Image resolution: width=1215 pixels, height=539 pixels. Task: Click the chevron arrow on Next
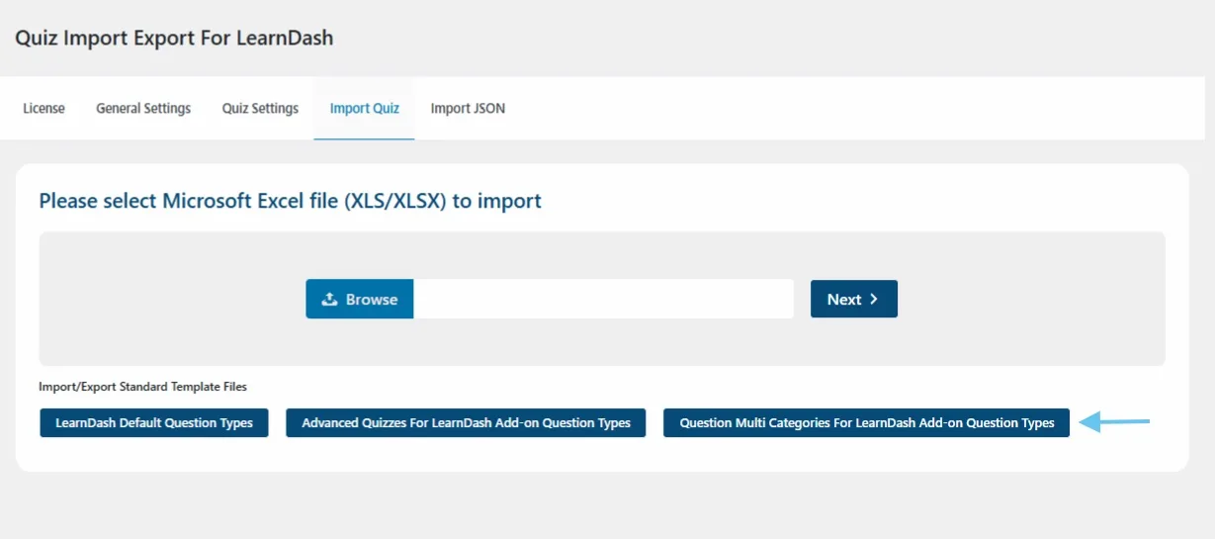874,299
